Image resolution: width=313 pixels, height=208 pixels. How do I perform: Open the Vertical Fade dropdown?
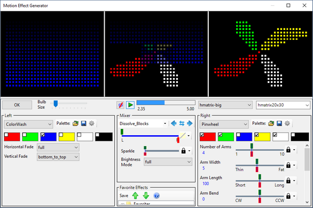pos(58,157)
